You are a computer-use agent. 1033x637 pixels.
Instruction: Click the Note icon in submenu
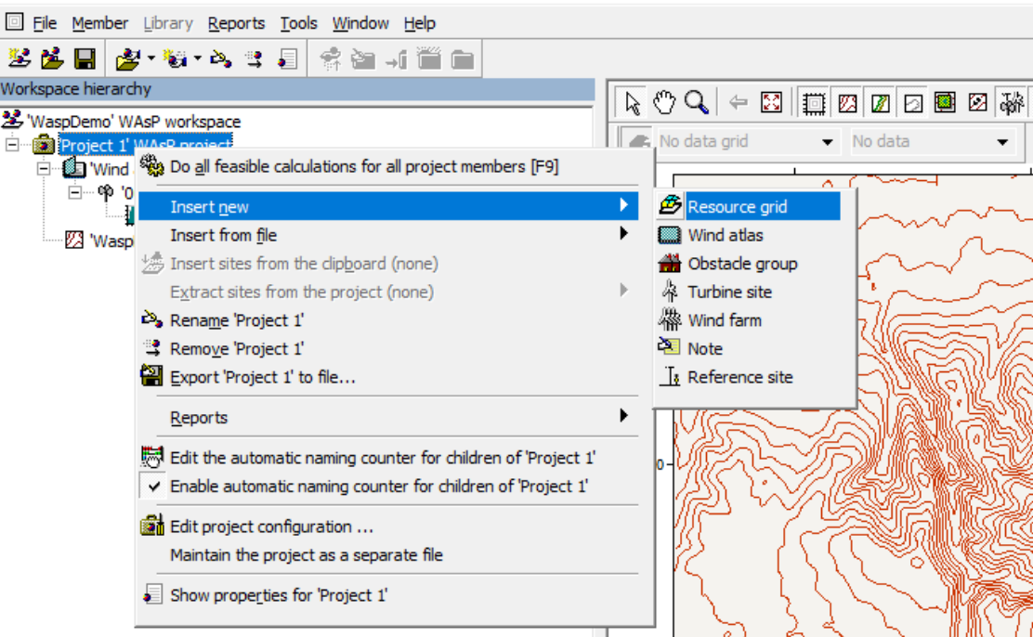click(670, 347)
